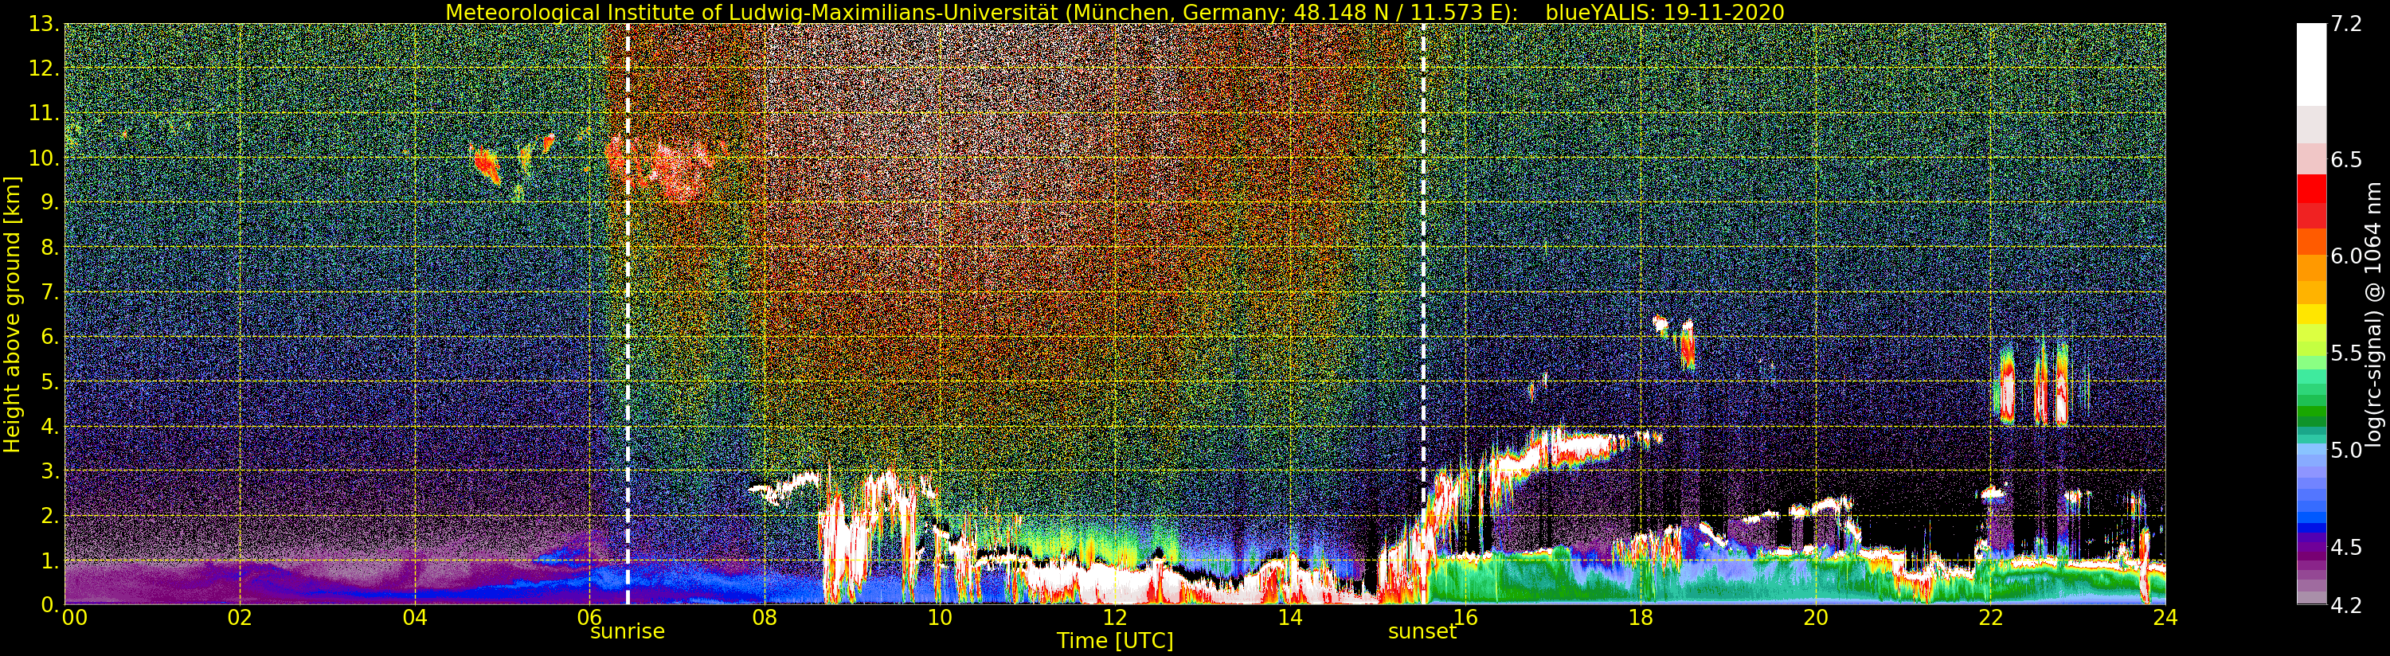Viewport: 2390px width, 656px height.
Task: Click the colorbar label 'log(rc-signal) @ 1064 nm'
Action: pyautogui.click(x=2374, y=314)
